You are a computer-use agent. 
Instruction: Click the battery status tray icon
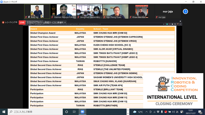pyautogui.click(x=169, y=112)
